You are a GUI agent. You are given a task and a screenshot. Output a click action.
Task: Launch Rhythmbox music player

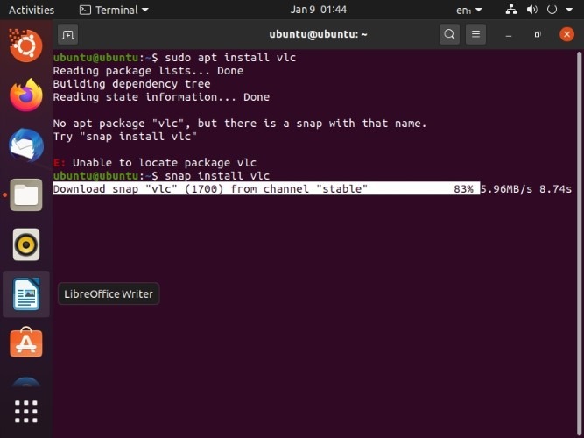(26, 244)
